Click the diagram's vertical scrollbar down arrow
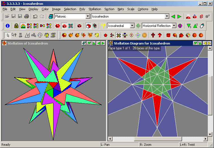 pos(210,134)
